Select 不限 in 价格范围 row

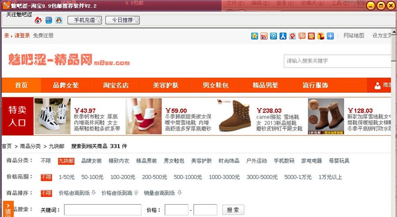[x=46, y=177]
